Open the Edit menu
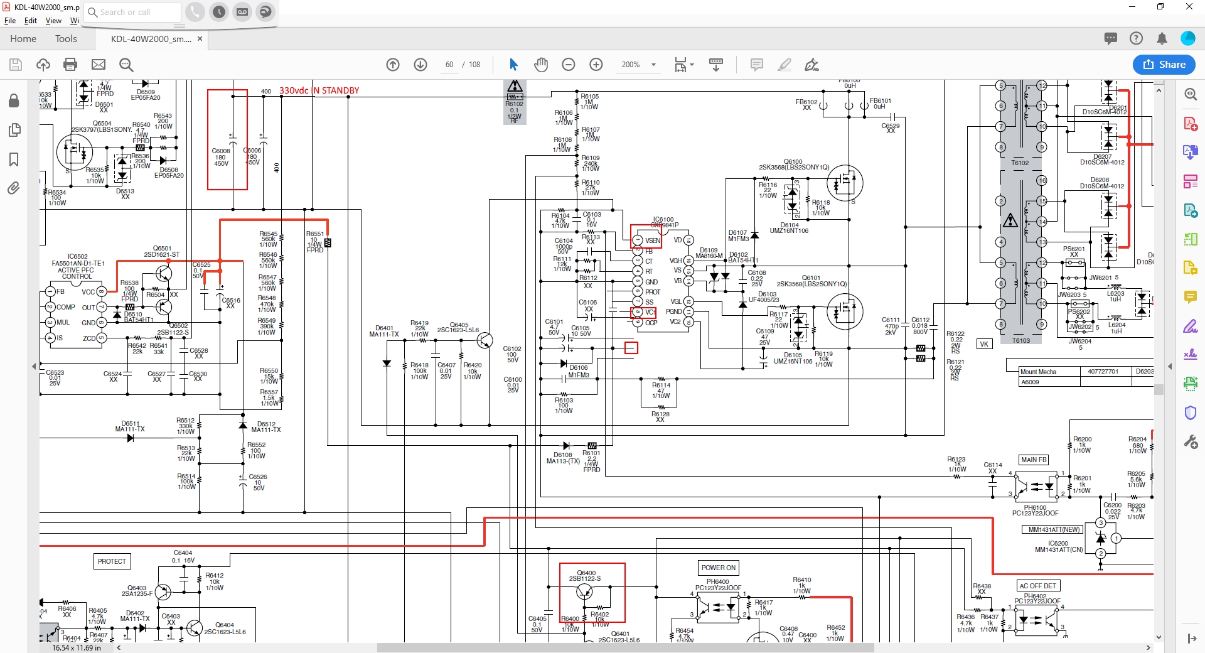Screen dimensions: 1205x653 coord(31,21)
